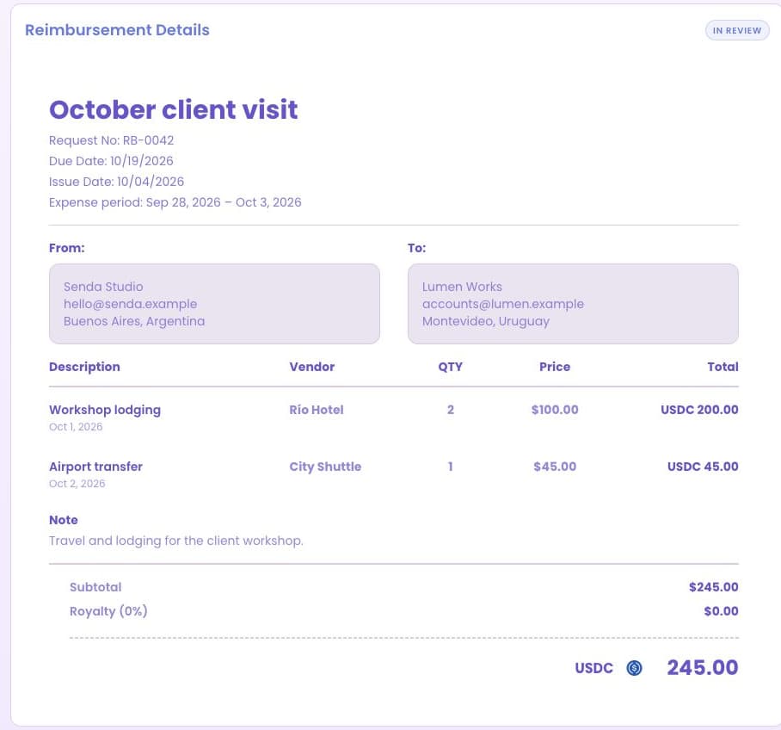Screen dimensions: 781x730
Task: Click Montevideo, Uruguay address
Action: (x=486, y=321)
